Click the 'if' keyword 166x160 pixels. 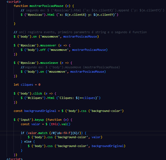click(x=22, y=133)
